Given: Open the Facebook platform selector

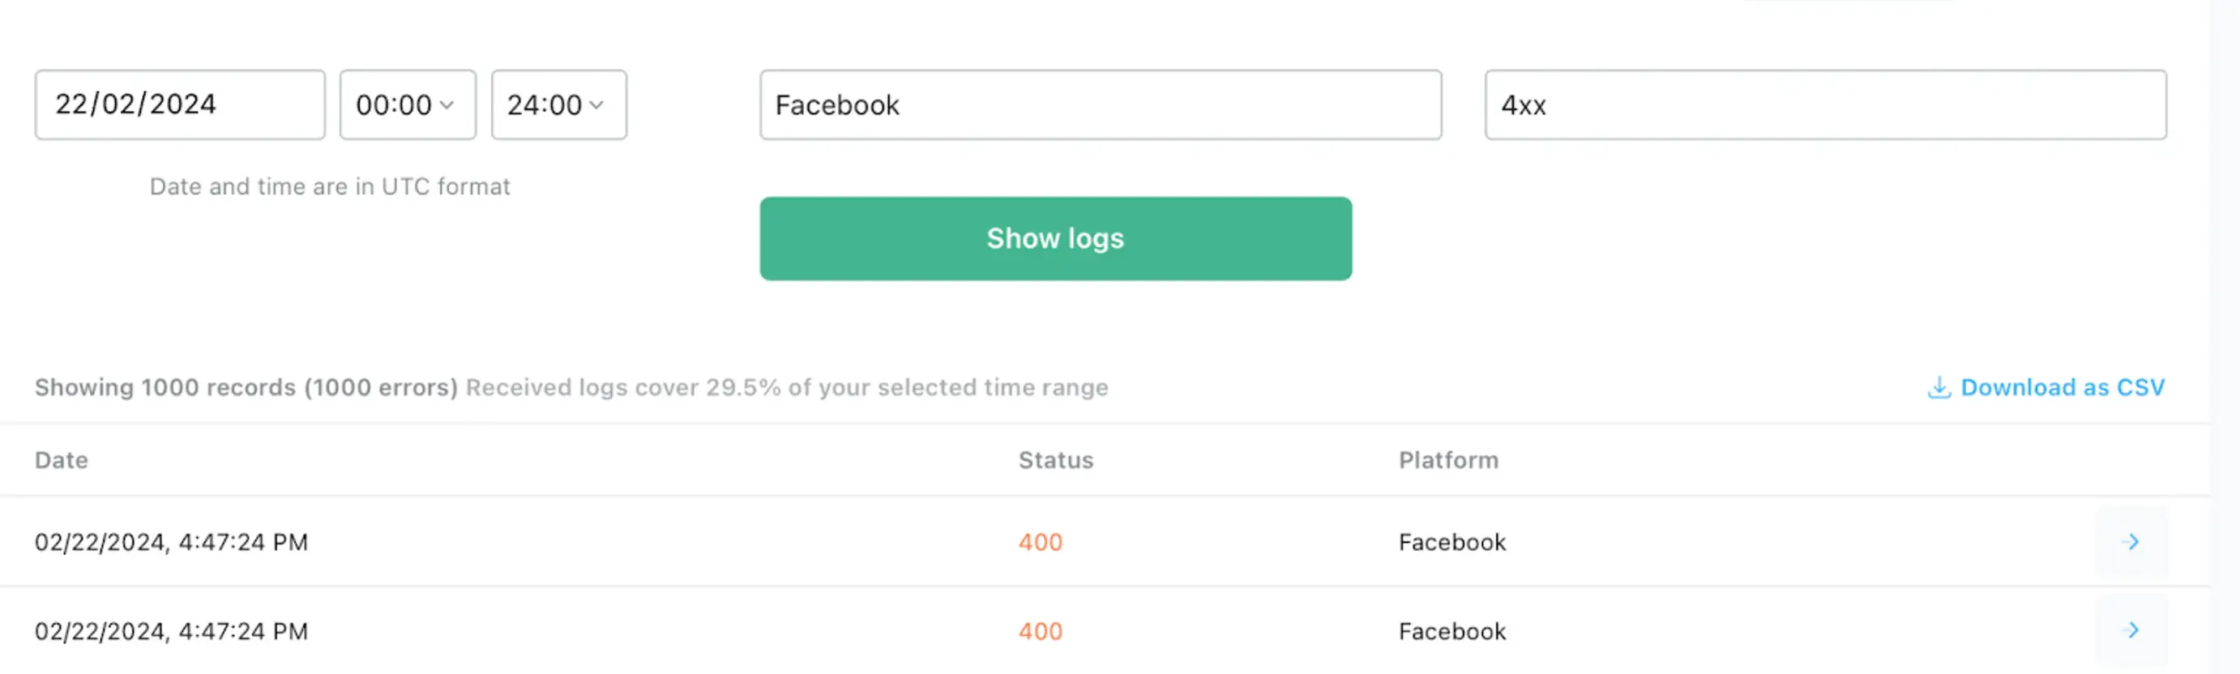Looking at the screenshot, I should [1100, 105].
